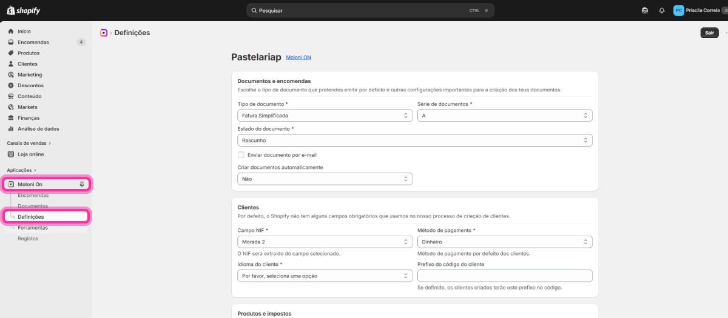Open the Método de pagamento dropdown
The image size is (728, 318).
(505, 242)
